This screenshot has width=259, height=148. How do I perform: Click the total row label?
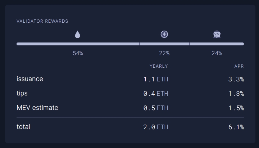click(23, 127)
